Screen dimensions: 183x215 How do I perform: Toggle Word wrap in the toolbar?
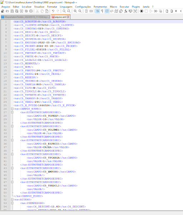[97, 11]
